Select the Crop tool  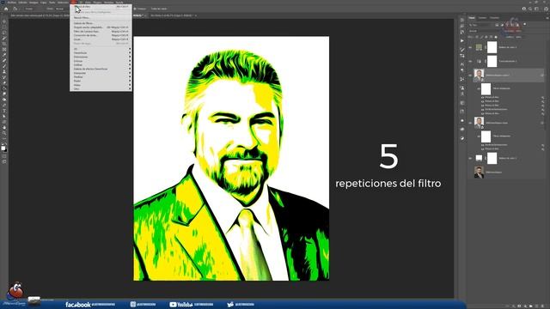coord(4,44)
